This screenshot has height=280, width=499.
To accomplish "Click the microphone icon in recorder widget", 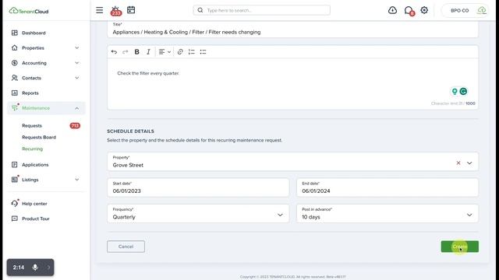I will (x=35, y=268).
